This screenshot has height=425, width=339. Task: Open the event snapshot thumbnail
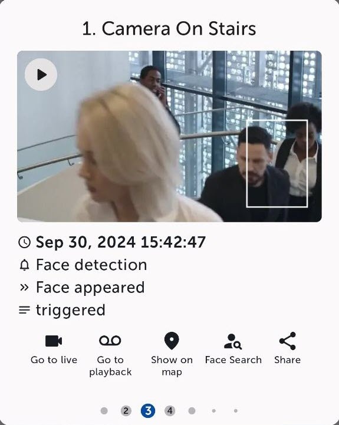[x=170, y=136]
